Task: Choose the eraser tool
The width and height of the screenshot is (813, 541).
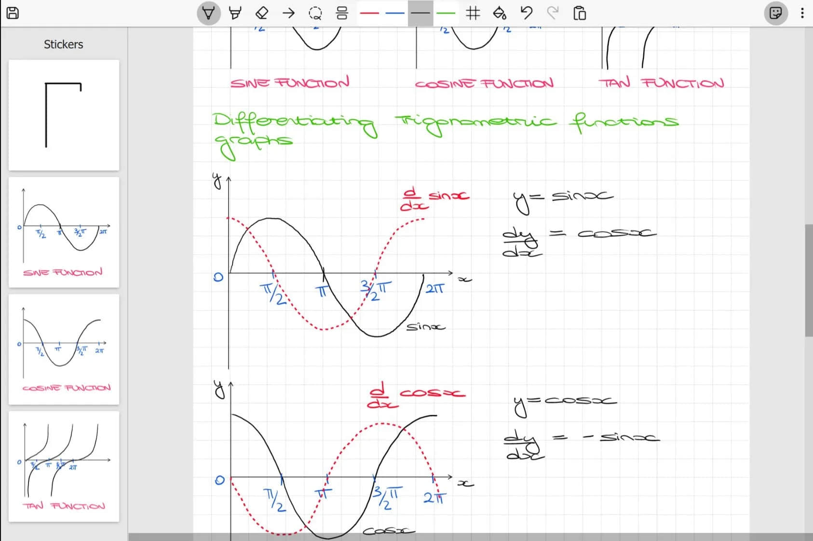Action: [x=261, y=13]
